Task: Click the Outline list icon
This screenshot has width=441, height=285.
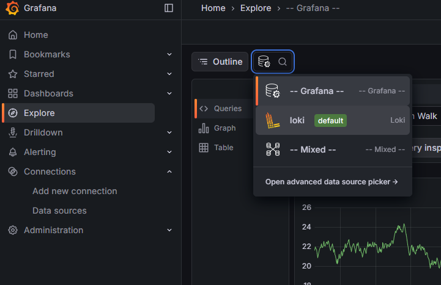Action: (x=203, y=62)
